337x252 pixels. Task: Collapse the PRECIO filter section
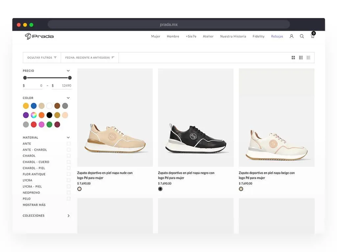[x=68, y=71]
